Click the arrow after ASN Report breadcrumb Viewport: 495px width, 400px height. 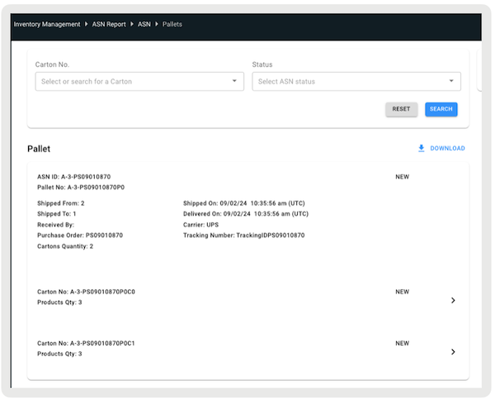pyautogui.click(x=132, y=24)
